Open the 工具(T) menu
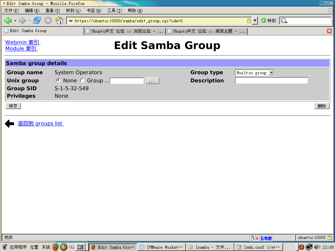This screenshot has height=251, width=335. click(115, 10)
